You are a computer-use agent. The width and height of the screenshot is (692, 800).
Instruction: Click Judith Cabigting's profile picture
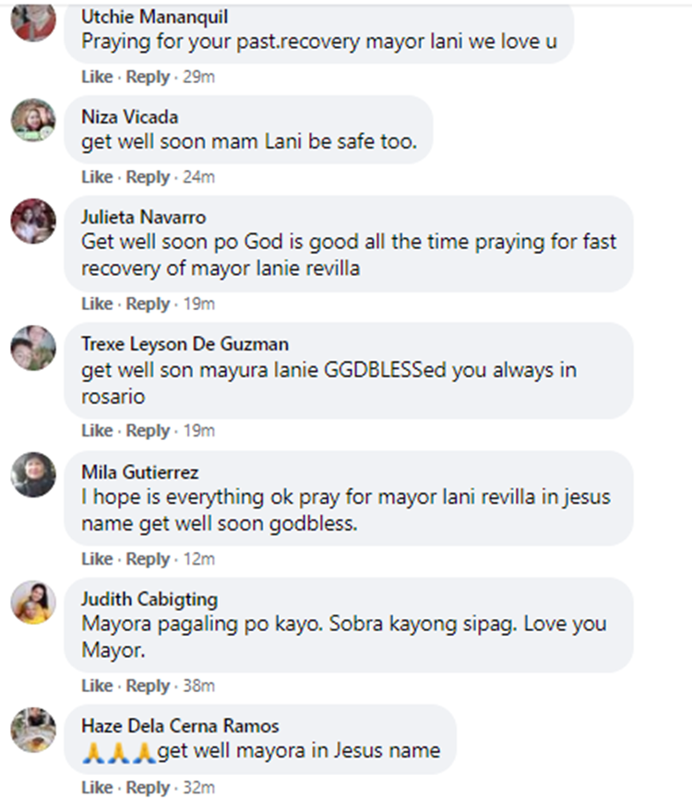click(33, 603)
